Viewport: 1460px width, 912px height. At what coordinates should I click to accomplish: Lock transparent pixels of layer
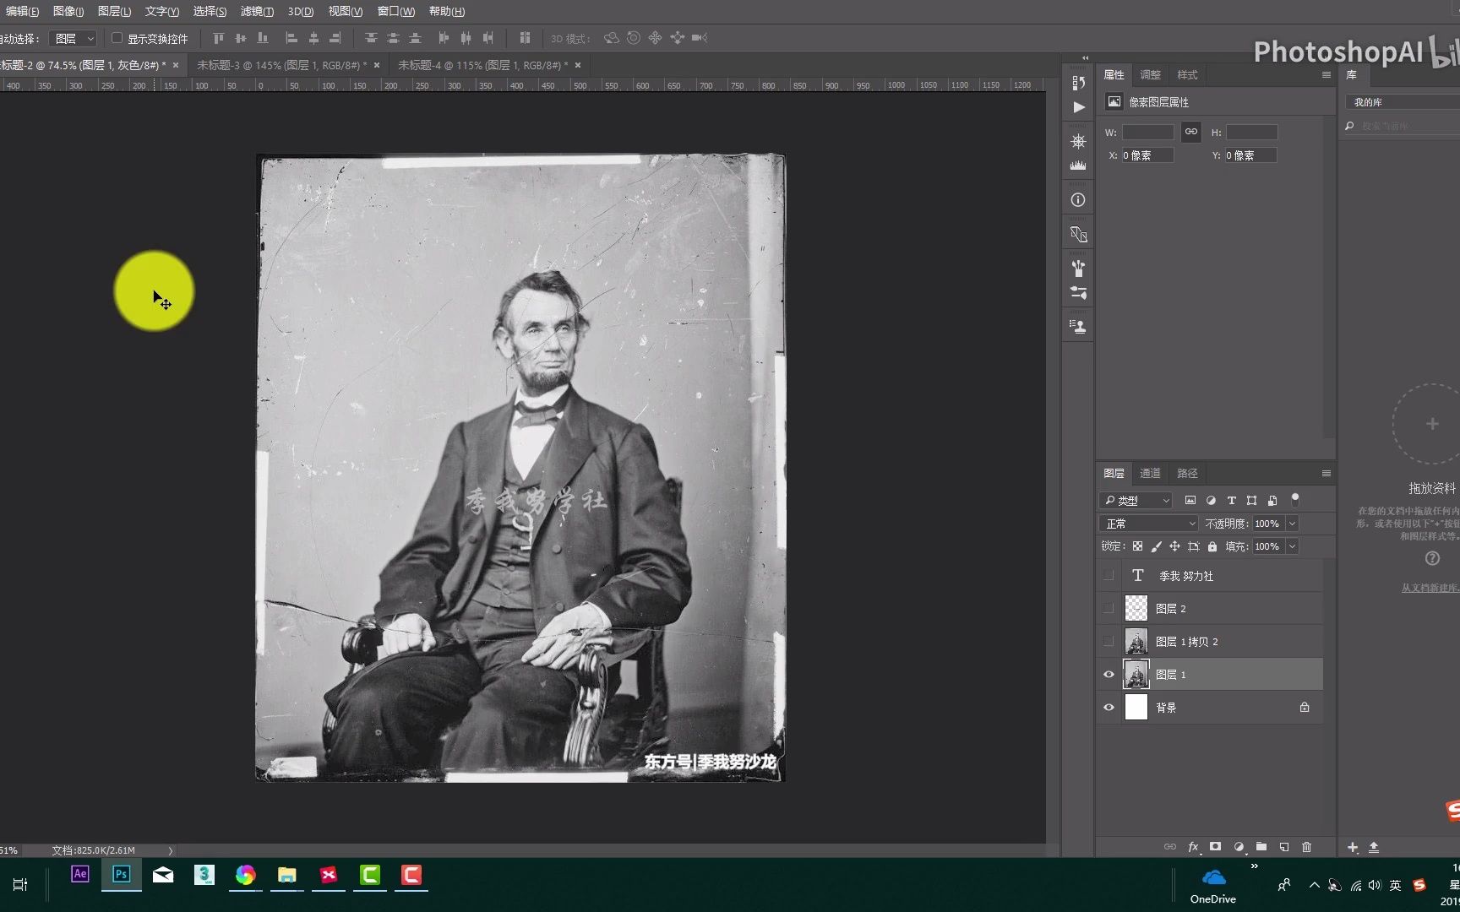1138,546
